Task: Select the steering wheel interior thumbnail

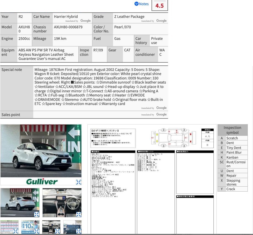Action: click(x=62, y=202)
